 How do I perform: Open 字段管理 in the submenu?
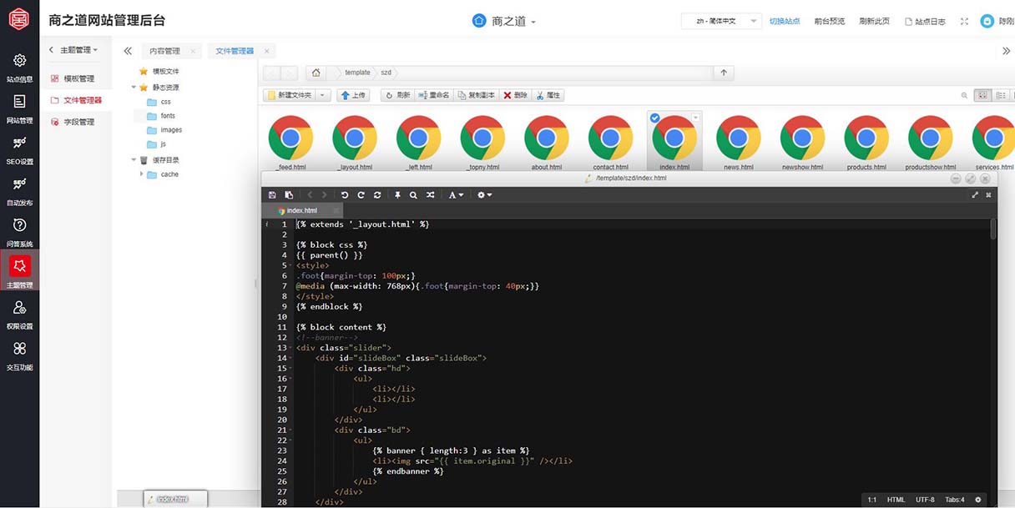(79, 122)
